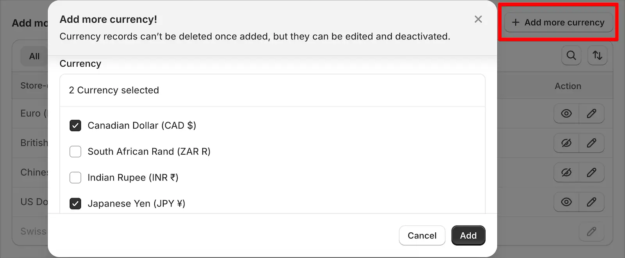Select the All tab in the currency list
This screenshot has width=625, height=258.
tap(34, 57)
